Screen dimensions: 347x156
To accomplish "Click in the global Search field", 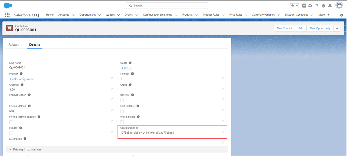I will [167, 6].
